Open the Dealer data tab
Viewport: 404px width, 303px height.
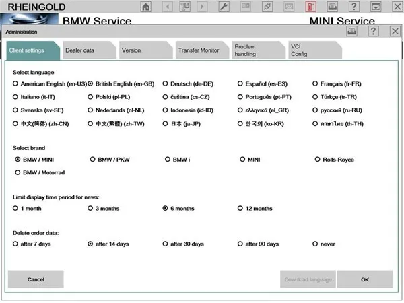90,50
